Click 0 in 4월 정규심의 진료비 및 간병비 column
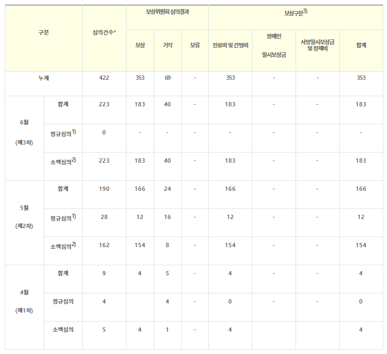 230,301
